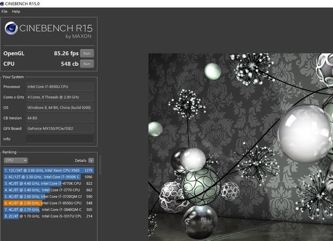
Task: Select the Cores x GHz field
Action: pos(60,97)
